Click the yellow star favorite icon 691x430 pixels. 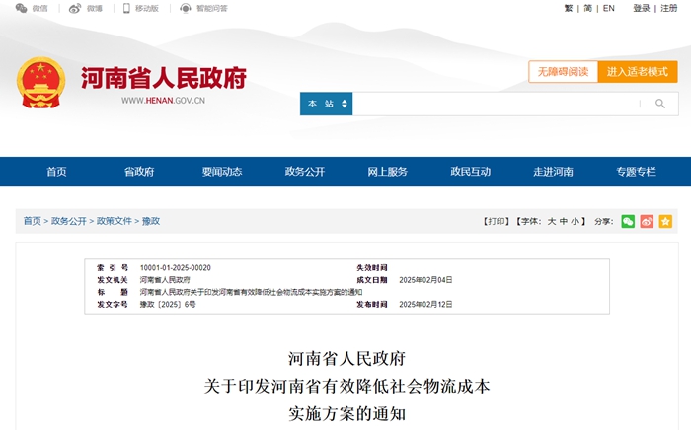point(665,221)
